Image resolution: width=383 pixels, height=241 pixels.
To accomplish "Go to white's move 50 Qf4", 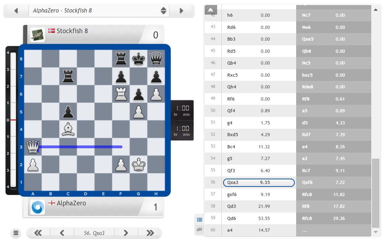I will coord(259,111).
